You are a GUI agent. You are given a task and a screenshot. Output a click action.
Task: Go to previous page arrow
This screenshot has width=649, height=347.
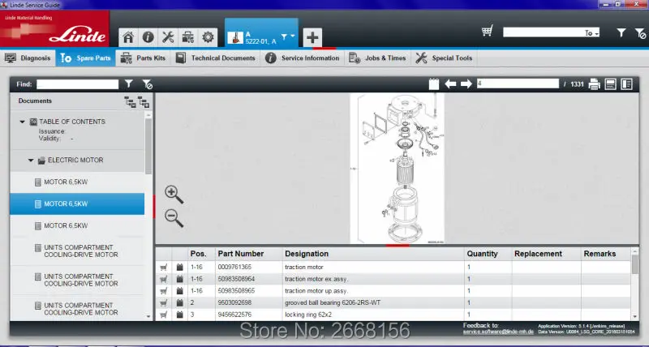tap(450, 84)
